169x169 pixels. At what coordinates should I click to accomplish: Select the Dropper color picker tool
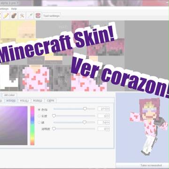tap(30, 16)
